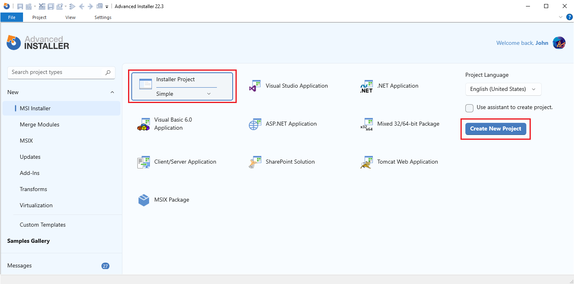574x284 pixels.
Task: Select MSIX category in sidebar
Action: coord(26,141)
